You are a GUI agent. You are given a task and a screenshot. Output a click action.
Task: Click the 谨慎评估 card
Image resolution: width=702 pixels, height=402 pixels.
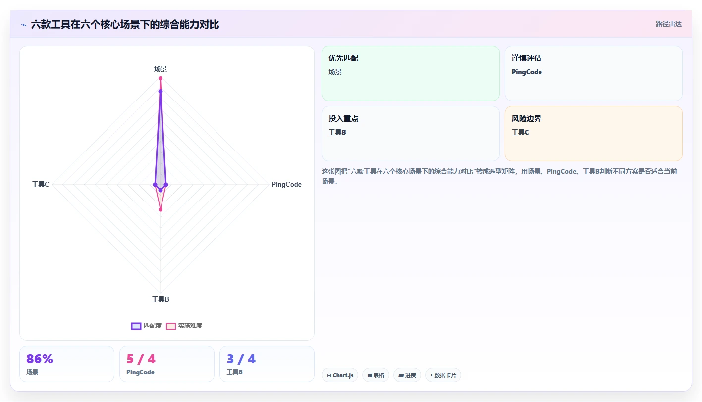(x=594, y=73)
